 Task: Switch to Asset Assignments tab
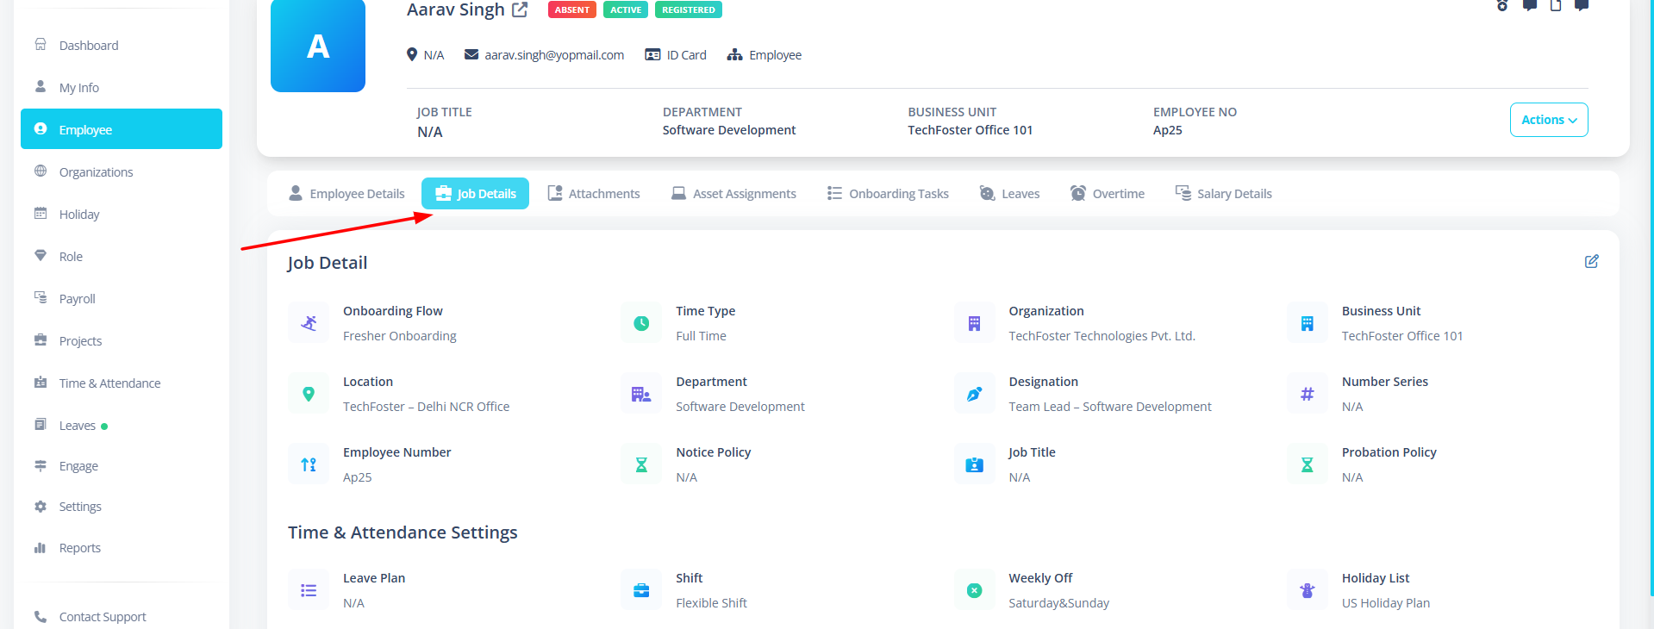coord(733,194)
